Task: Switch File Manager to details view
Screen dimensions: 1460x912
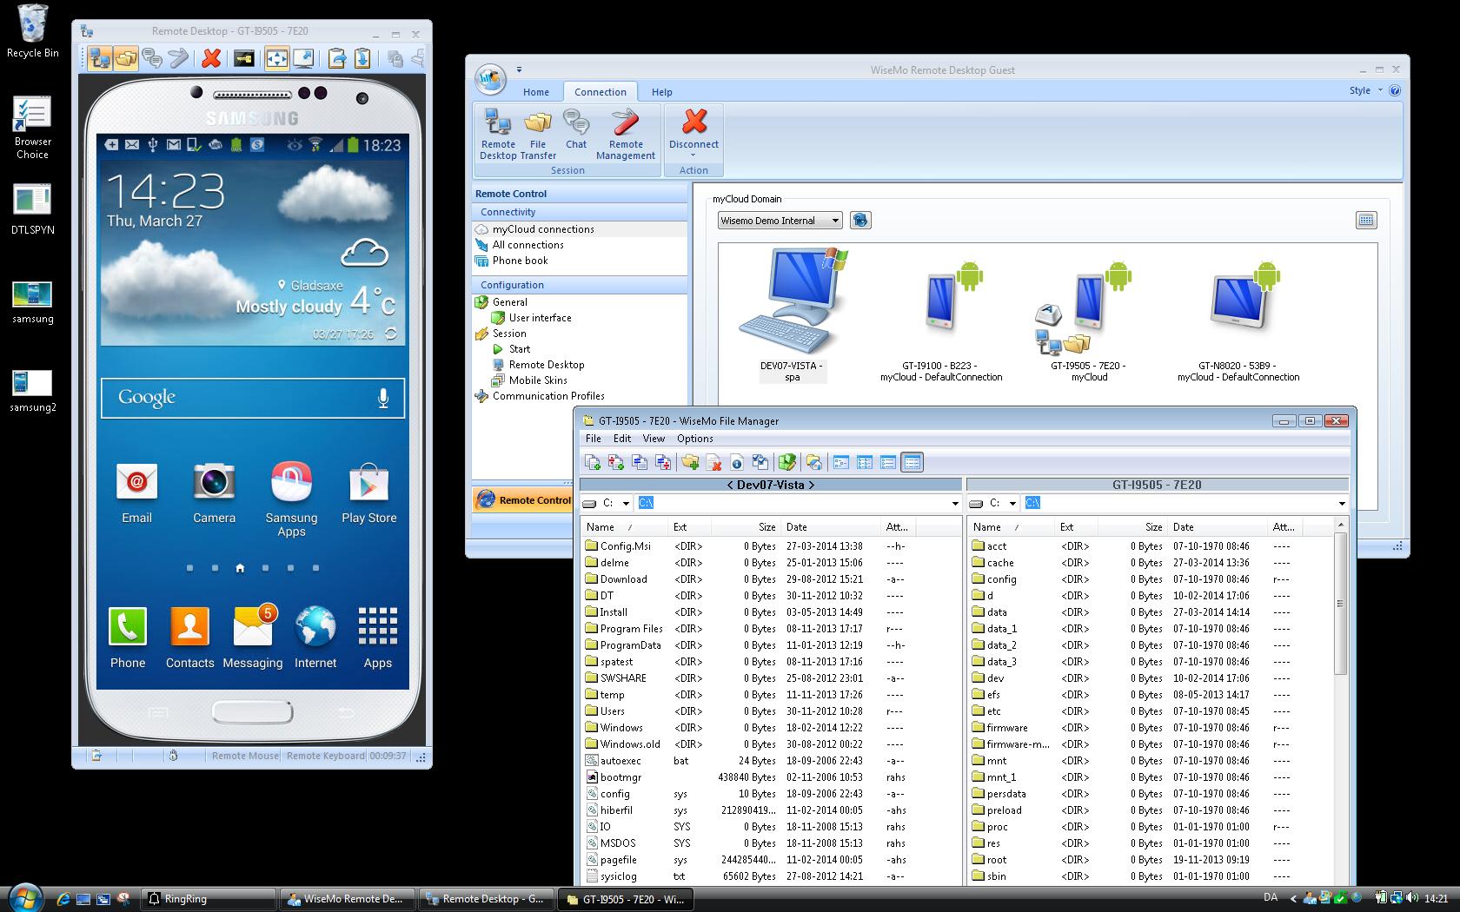Action: coord(912,462)
